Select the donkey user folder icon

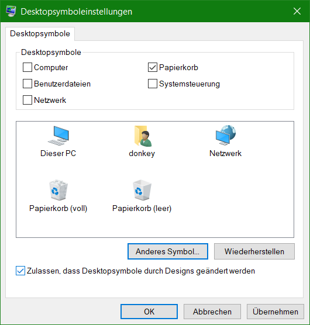143,136
